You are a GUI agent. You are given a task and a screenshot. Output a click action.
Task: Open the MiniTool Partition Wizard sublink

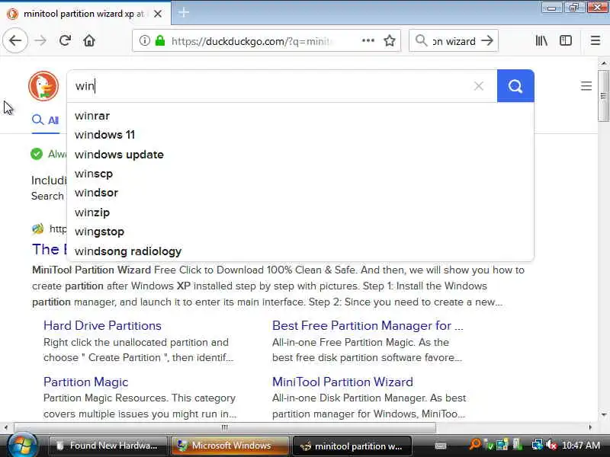click(342, 382)
